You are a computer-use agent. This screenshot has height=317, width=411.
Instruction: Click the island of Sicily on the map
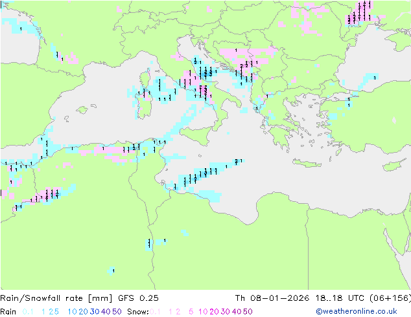[197, 135]
